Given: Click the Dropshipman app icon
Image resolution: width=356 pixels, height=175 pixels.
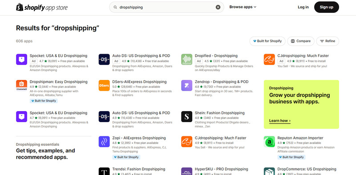Looking at the screenshot, I should 21,85.
